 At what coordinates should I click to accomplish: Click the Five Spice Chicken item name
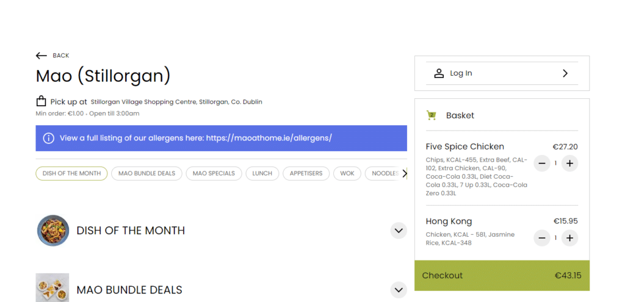pos(464,146)
